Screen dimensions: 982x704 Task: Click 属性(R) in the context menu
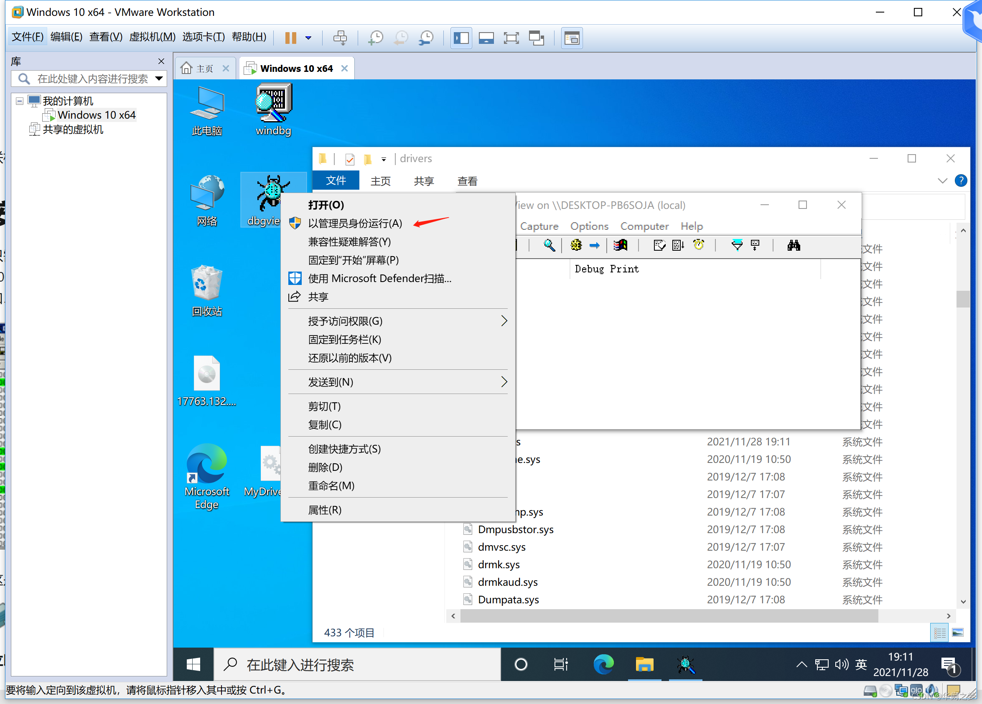coord(324,510)
